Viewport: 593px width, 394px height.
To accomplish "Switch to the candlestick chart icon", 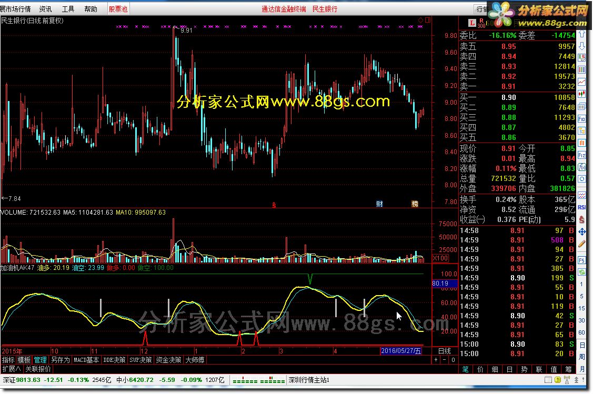I will [581, 94].
